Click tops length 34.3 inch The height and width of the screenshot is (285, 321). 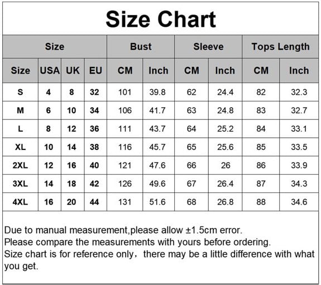[299, 183]
